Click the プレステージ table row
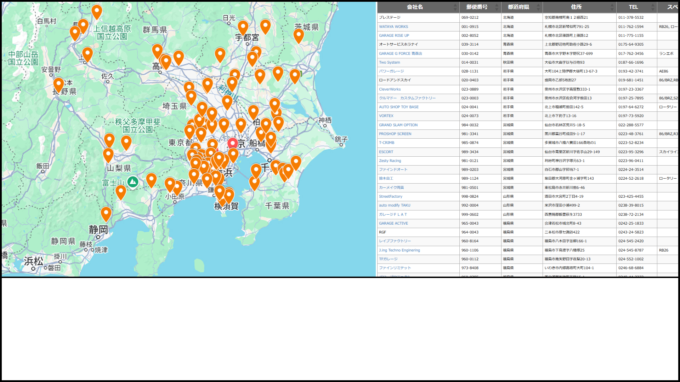The image size is (680, 382). tap(390, 17)
